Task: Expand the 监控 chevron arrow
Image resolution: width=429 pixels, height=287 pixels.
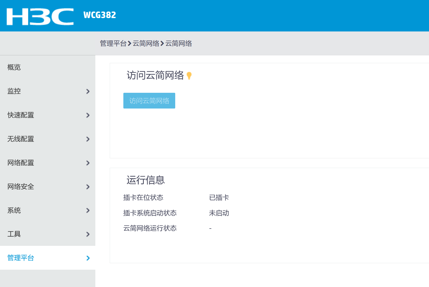Action: pyautogui.click(x=88, y=91)
